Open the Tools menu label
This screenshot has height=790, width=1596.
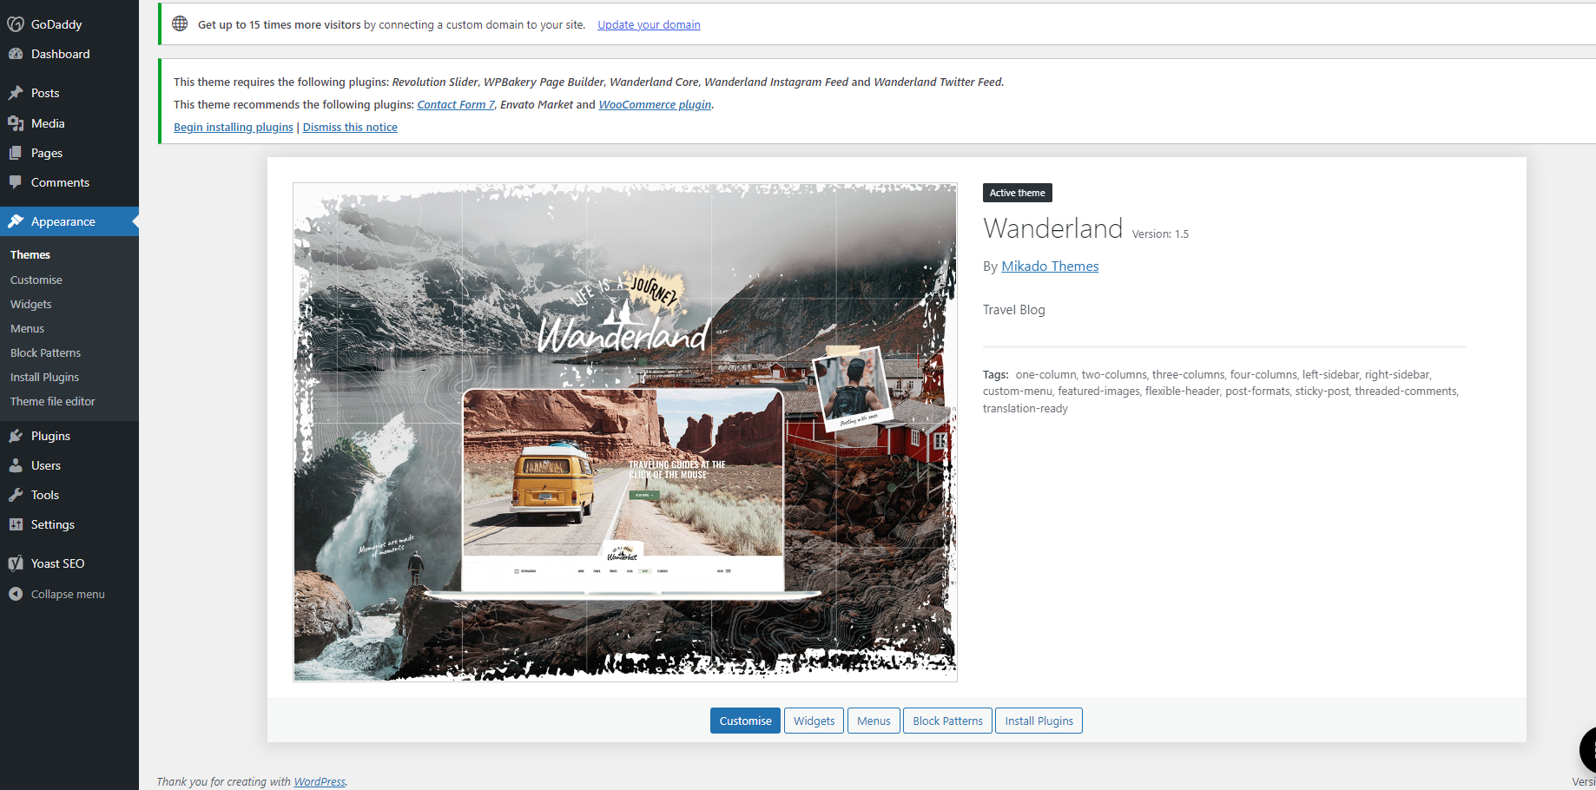[x=45, y=495]
